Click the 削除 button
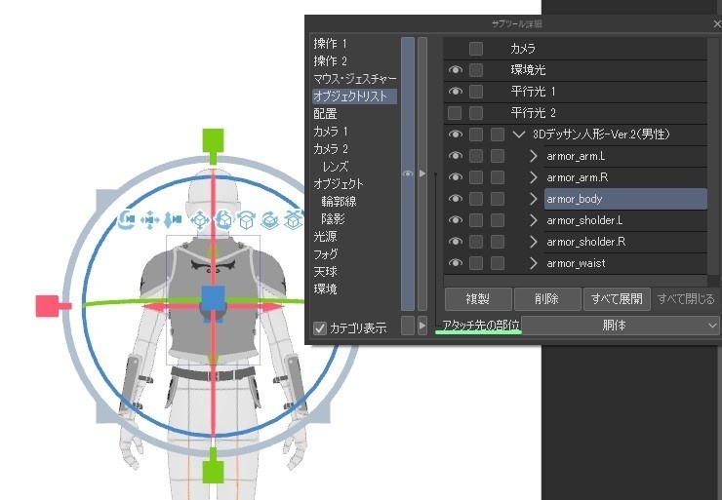Viewport: 722px width, 500px height. [547, 299]
